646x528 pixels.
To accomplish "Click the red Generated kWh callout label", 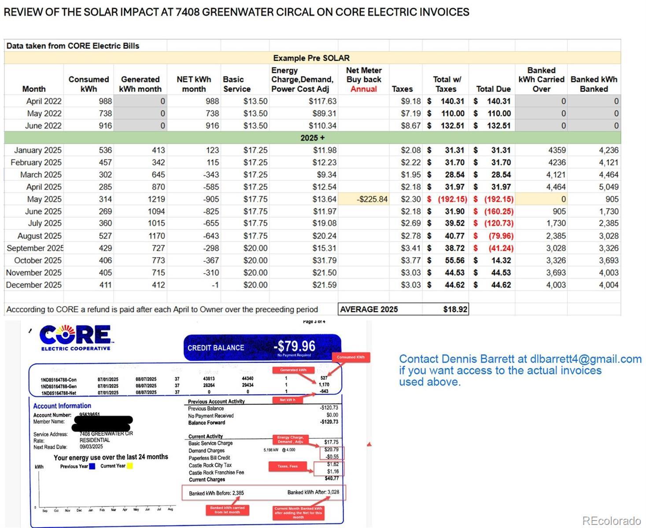I will [x=293, y=370].
